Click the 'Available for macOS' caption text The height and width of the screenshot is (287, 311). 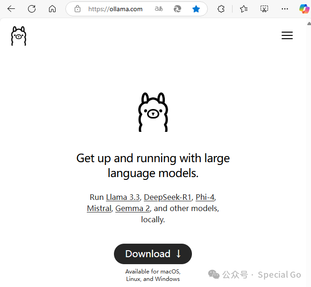(x=153, y=275)
